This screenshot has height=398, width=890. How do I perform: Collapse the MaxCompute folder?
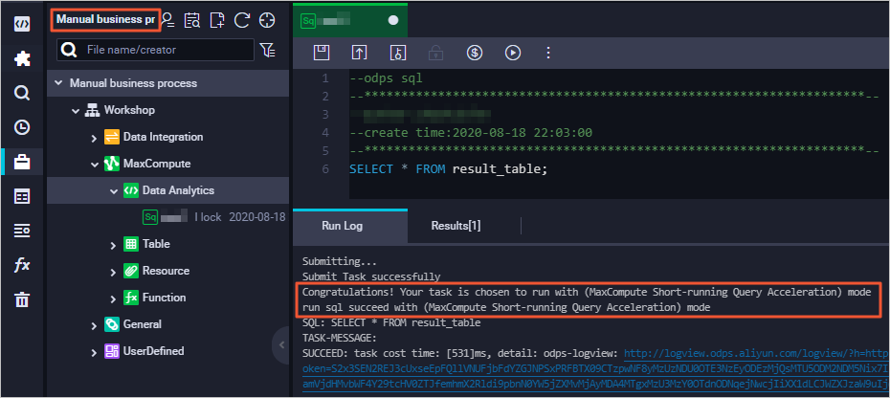[x=94, y=165]
